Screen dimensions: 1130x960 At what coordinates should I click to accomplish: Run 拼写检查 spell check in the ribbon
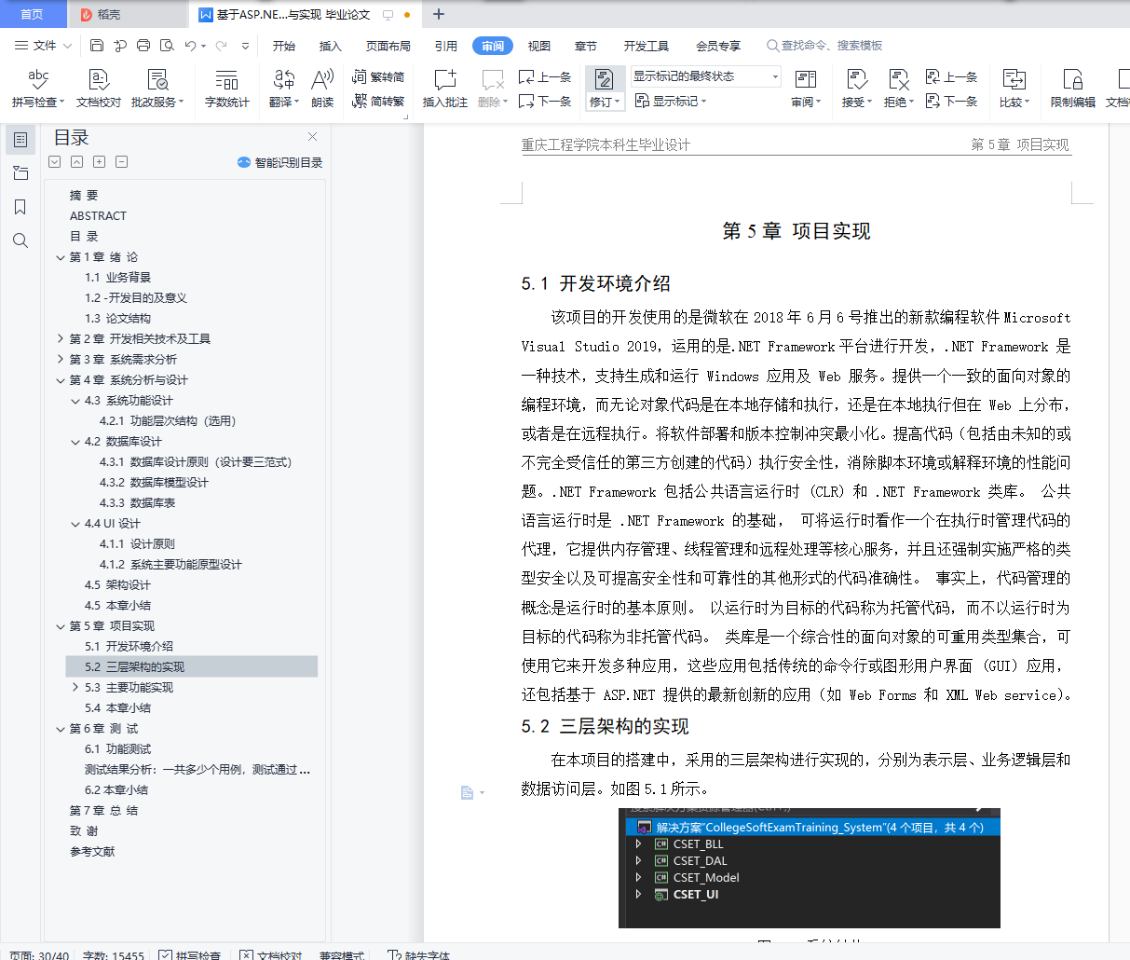click(38, 89)
